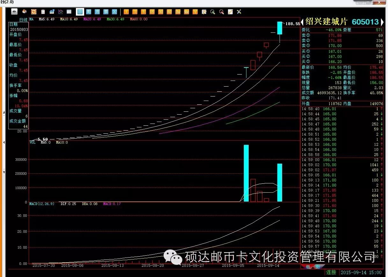Screen dimensions: 388x277
Task: Click the 最新价 168.56 value
Action: (x=335, y=67)
